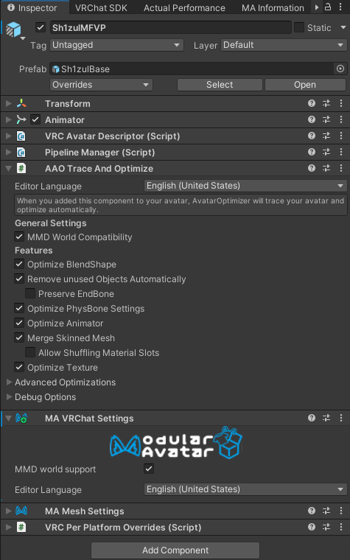
Task: Open the Layer dropdown
Action: pos(284,45)
